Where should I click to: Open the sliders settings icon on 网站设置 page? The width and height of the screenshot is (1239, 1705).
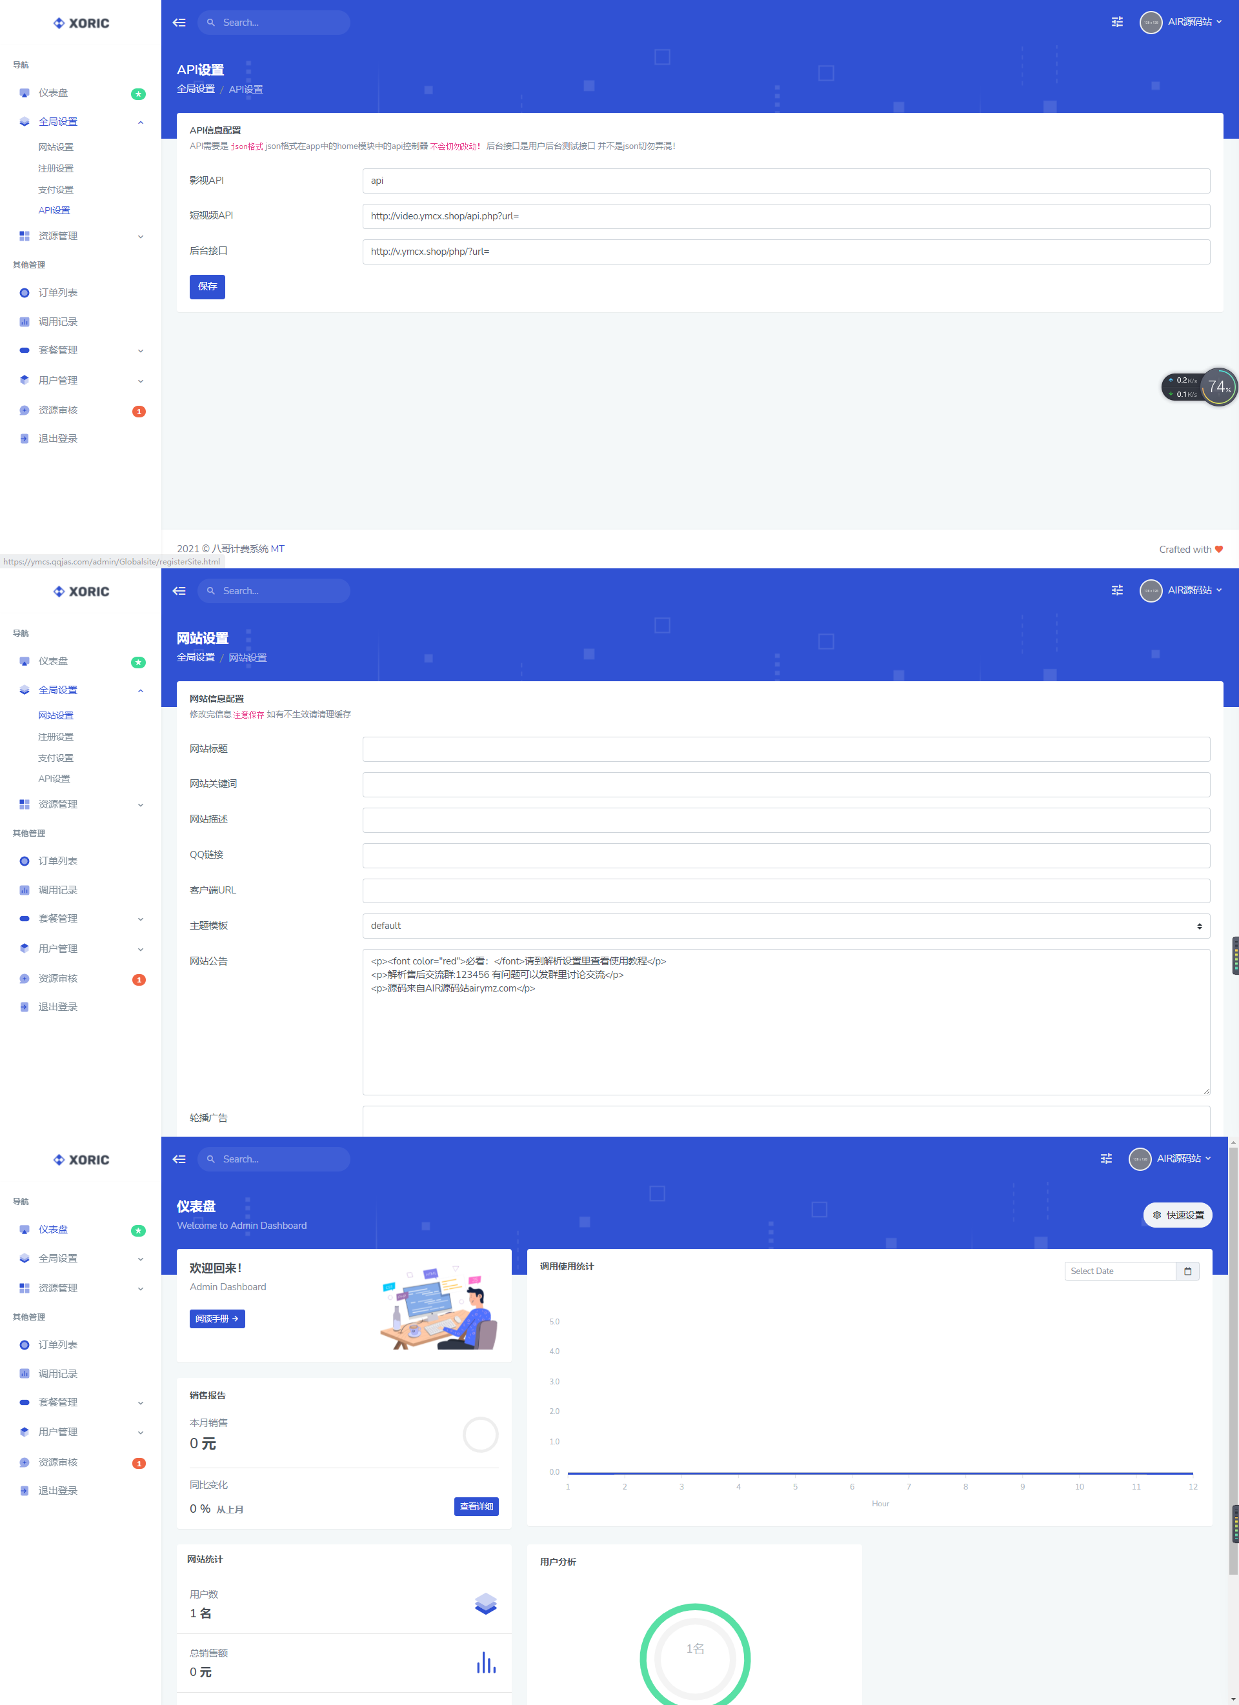[x=1117, y=591]
